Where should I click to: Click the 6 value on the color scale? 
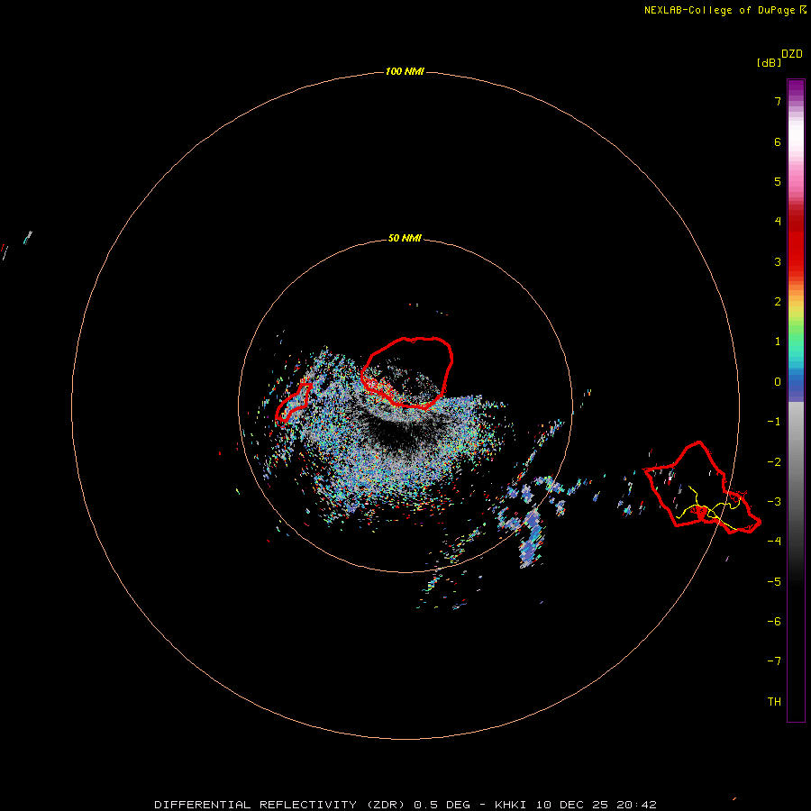(x=778, y=141)
